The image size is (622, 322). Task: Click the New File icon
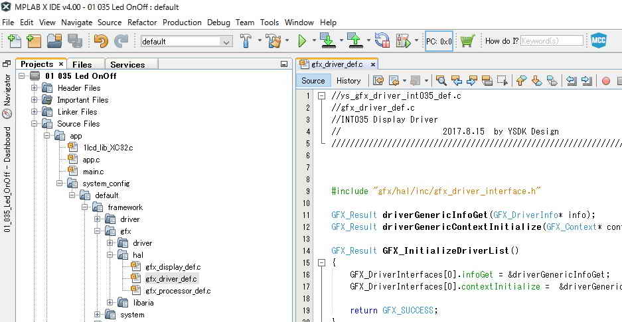tap(13, 41)
